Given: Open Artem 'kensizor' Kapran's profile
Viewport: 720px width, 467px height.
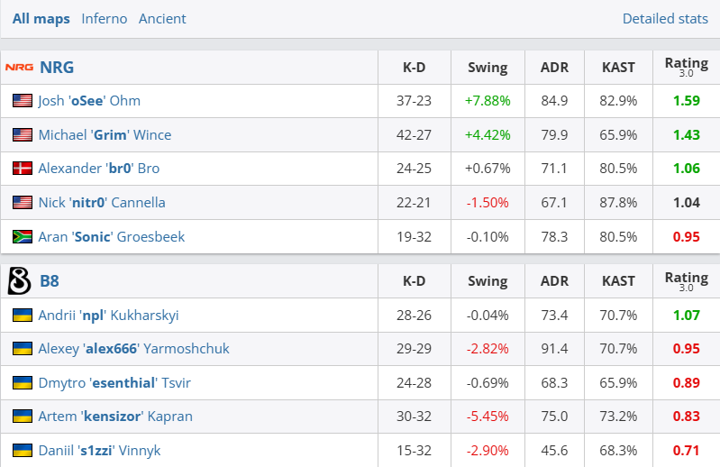Looking at the screenshot, I should point(115,417).
